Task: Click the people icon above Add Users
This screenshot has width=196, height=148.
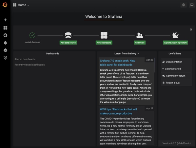Action: coord(140,35)
